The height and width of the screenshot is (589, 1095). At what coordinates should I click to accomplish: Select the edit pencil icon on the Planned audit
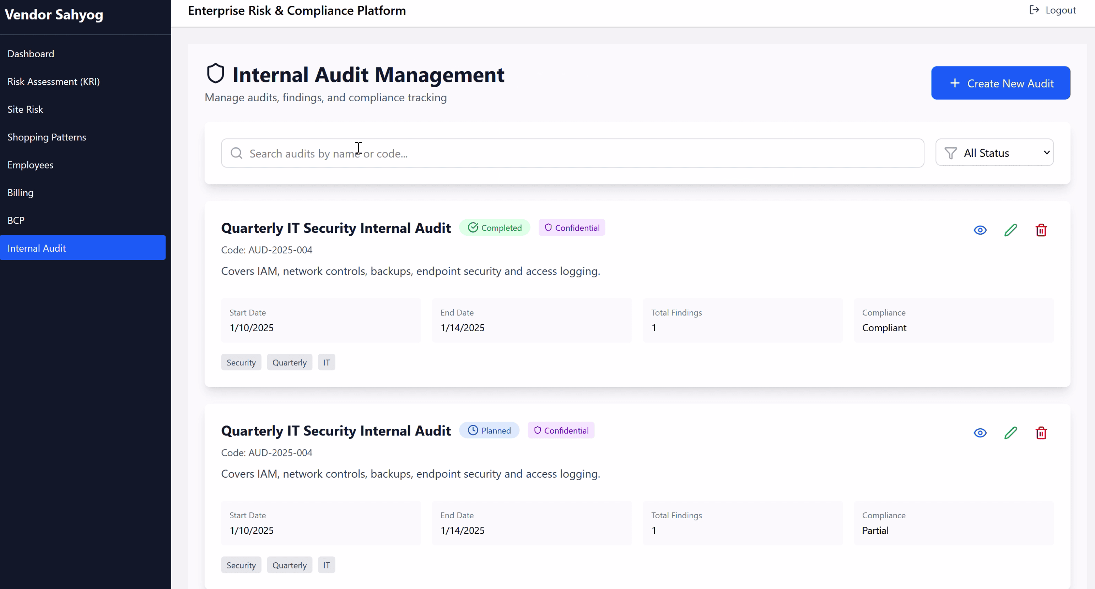click(x=1011, y=433)
